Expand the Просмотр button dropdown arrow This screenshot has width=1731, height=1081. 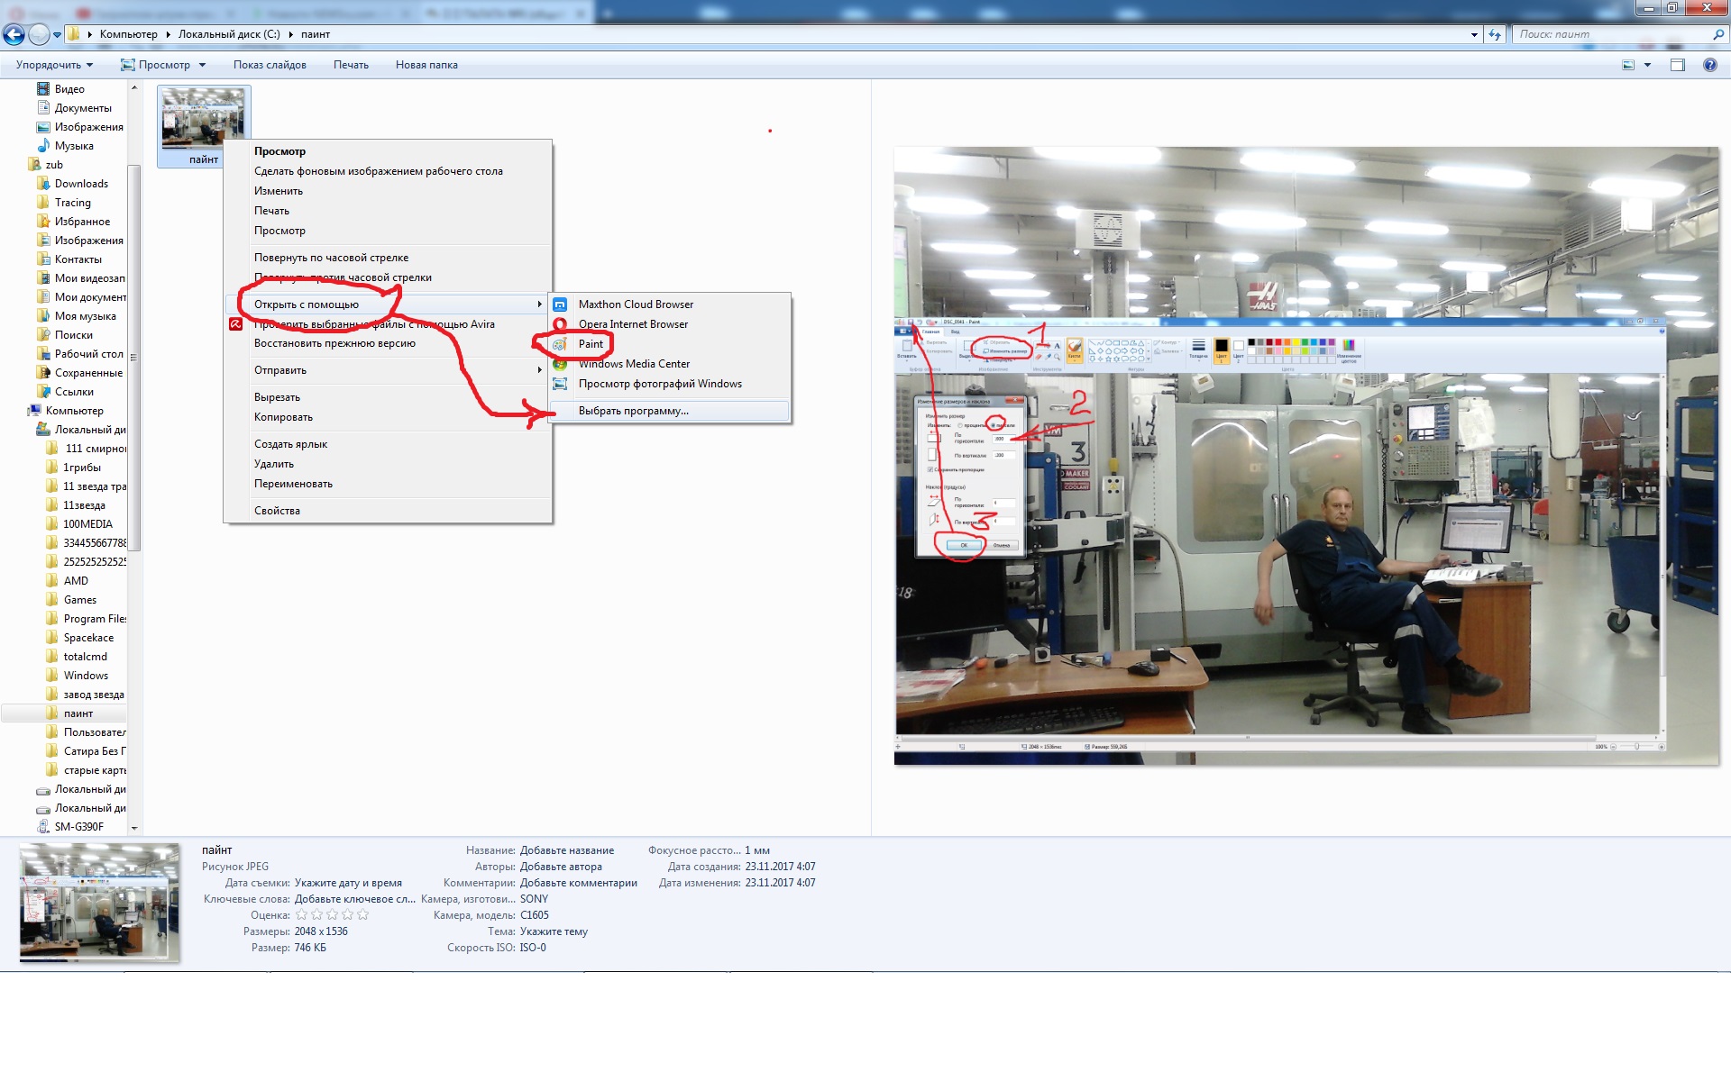click(x=203, y=65)
